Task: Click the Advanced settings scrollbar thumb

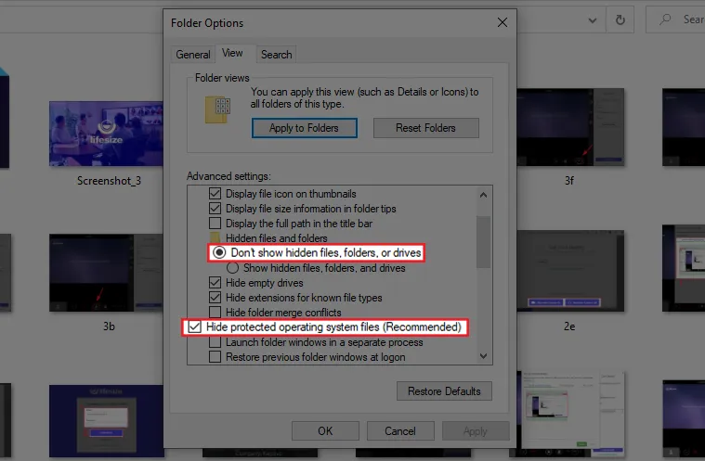Action: coord(483,242)
